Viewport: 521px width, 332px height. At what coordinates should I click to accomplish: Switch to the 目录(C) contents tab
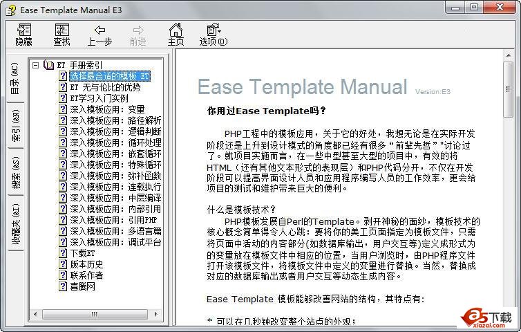15,78
